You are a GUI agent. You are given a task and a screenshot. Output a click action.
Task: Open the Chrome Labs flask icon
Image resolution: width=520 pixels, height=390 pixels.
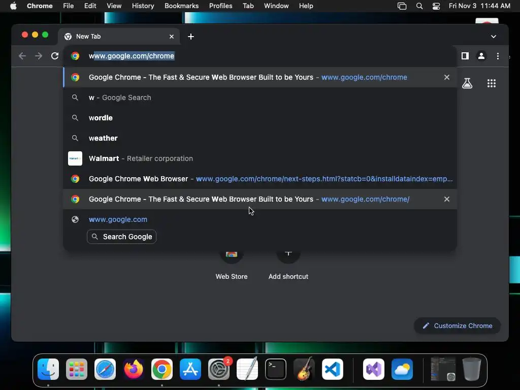pos(467,83)
